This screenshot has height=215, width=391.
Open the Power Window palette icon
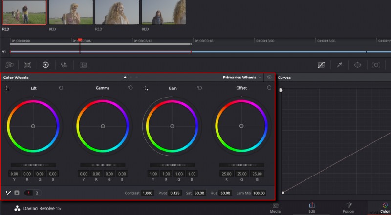(x=358, y=65)
